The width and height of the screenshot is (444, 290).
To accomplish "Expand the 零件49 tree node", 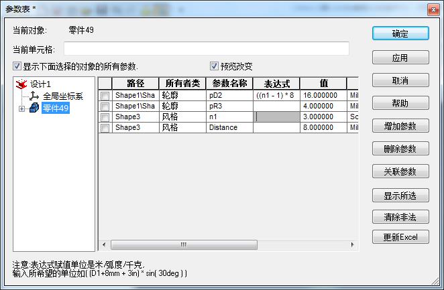I will coord(21,108).
